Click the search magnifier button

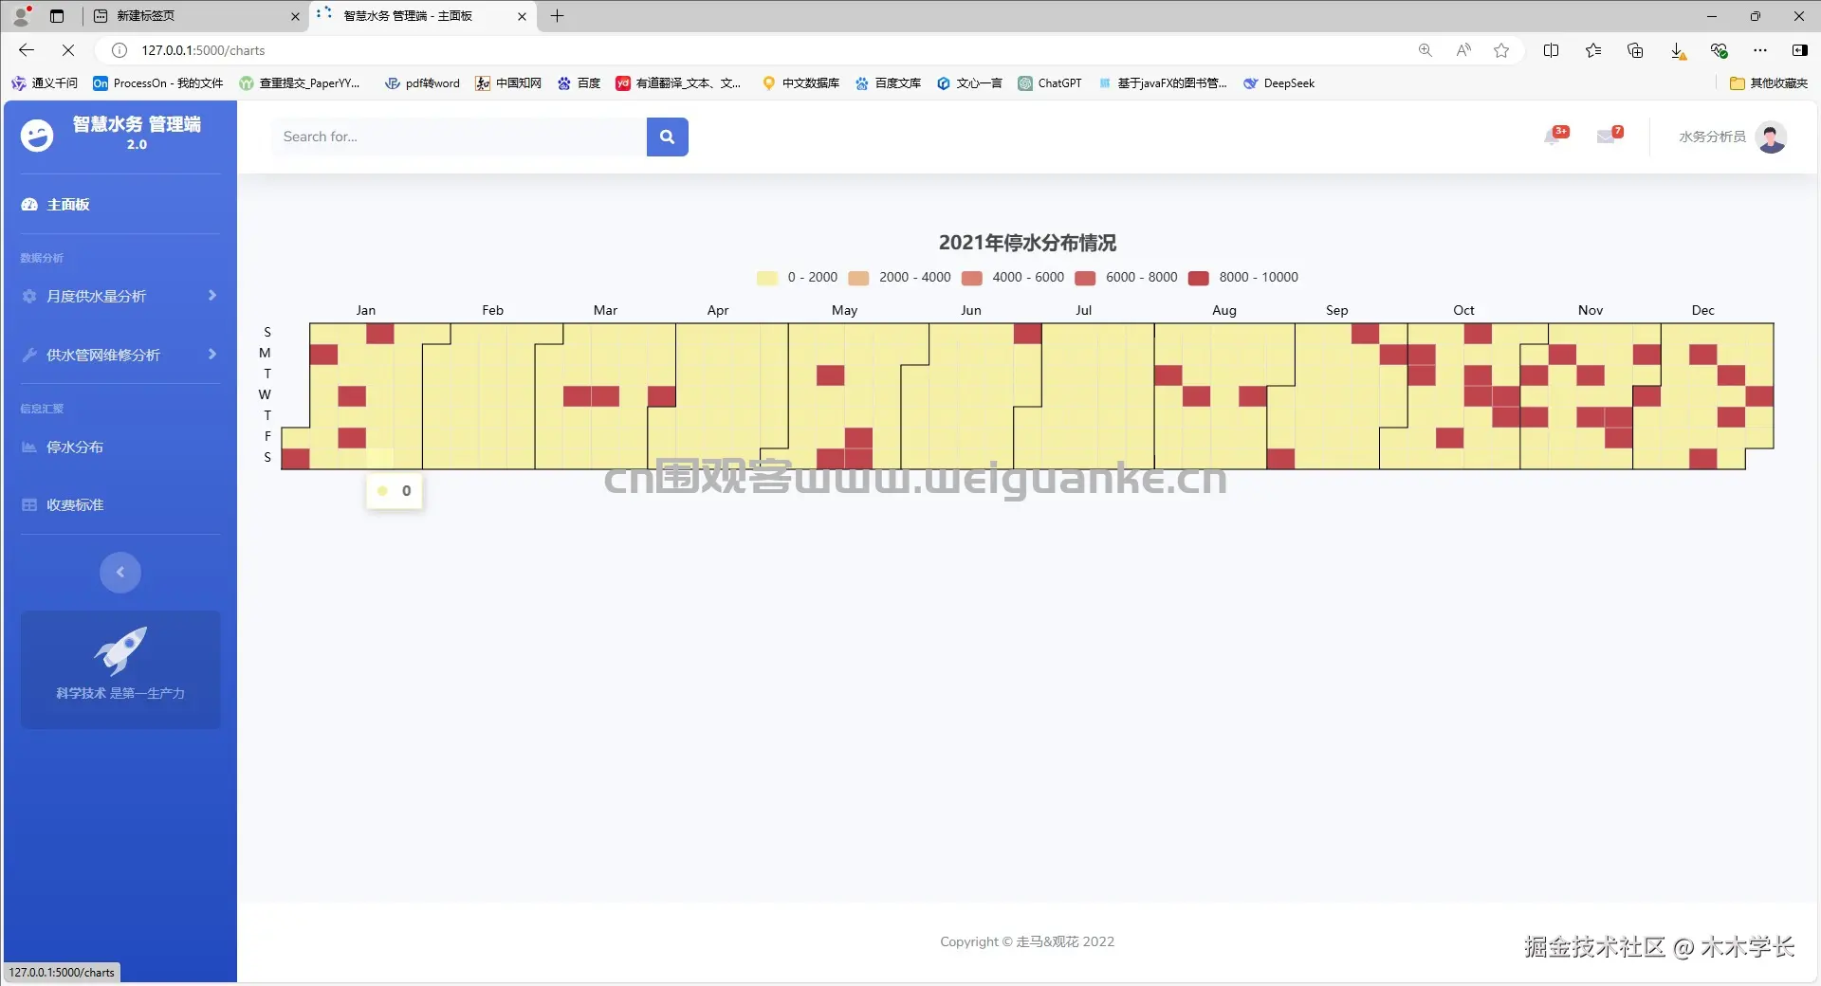[667, 137]
